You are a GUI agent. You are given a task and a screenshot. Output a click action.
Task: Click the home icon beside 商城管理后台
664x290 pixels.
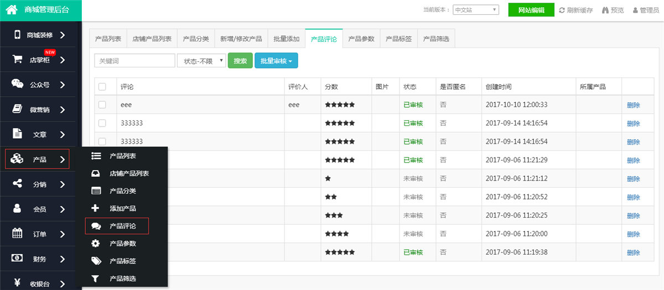pos(12,9)
